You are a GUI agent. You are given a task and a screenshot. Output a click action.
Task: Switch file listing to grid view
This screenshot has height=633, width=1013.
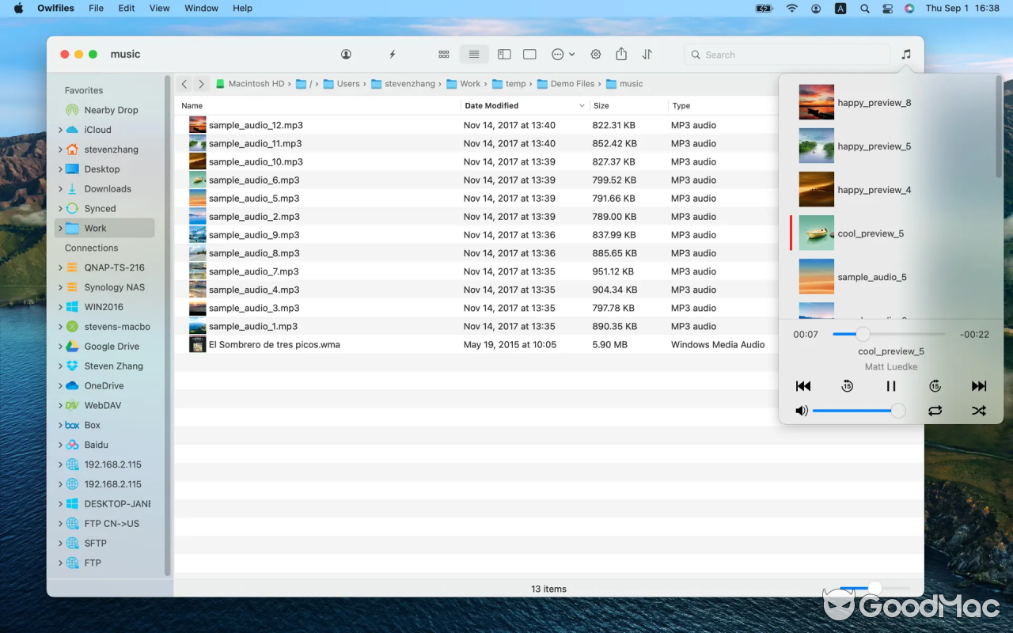[x=444, y=54]
